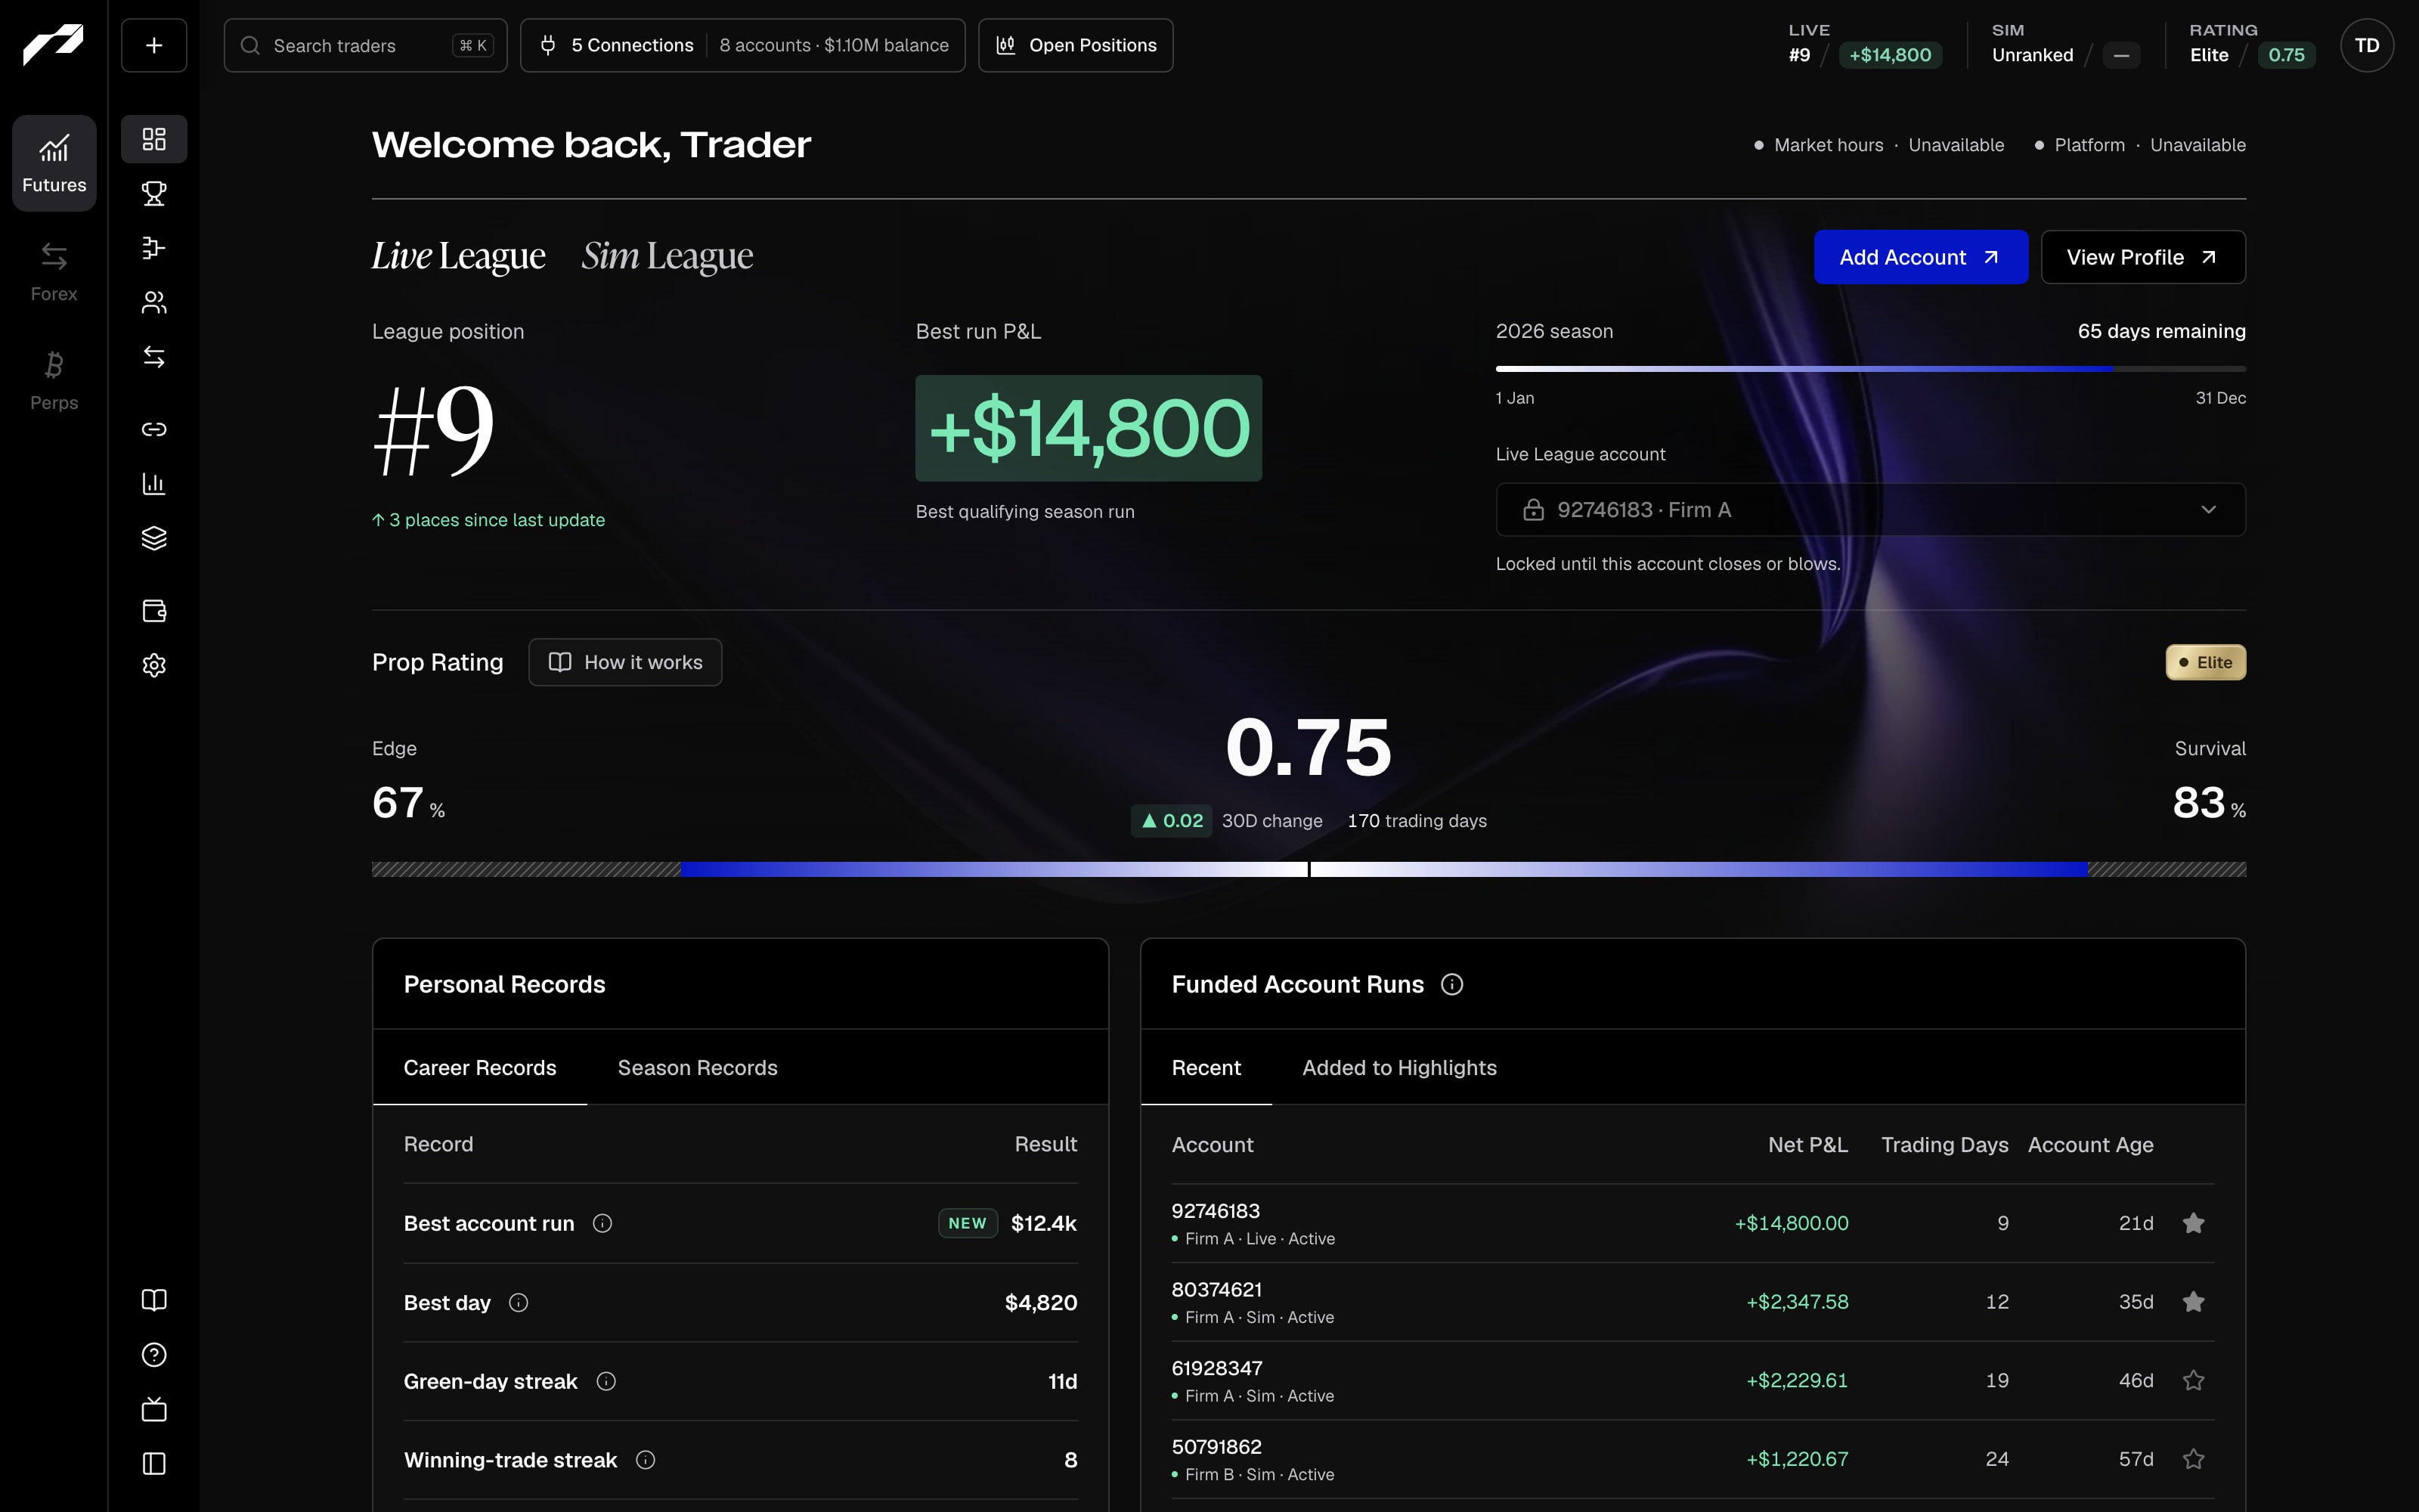The image size is (2419, 1512).
Task: Open the help question mark icon
Action: [x=154, y=1355]
